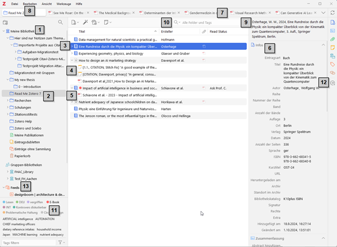337x247 pixels.
Task: Select the Zotero und Sciebo collection
Action: point(28,128)
